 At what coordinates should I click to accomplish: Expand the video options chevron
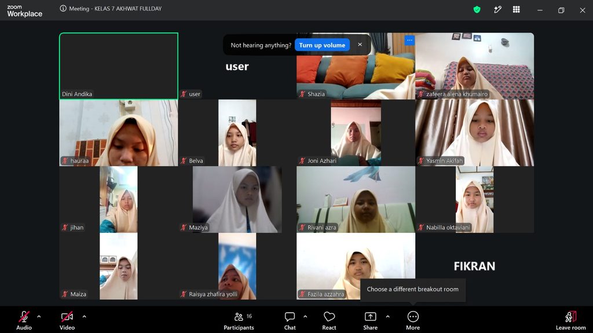[x=84, y=316]
